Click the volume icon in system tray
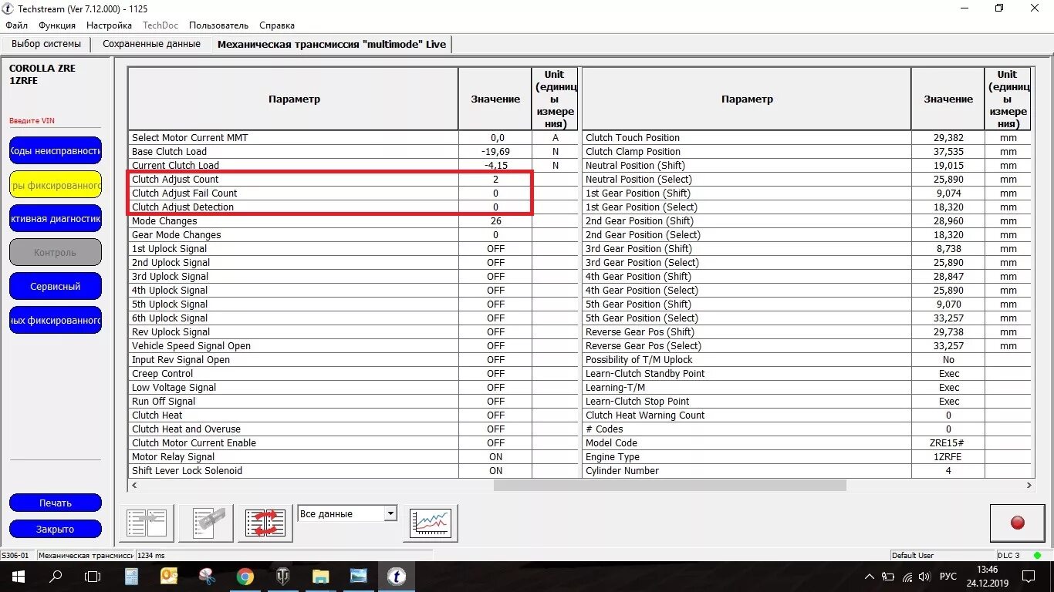 [x=924, y=577]
